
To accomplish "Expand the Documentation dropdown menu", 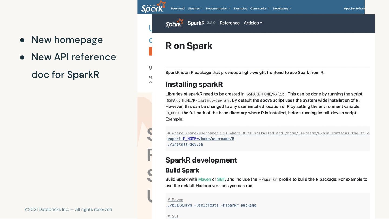I will 218,8.
